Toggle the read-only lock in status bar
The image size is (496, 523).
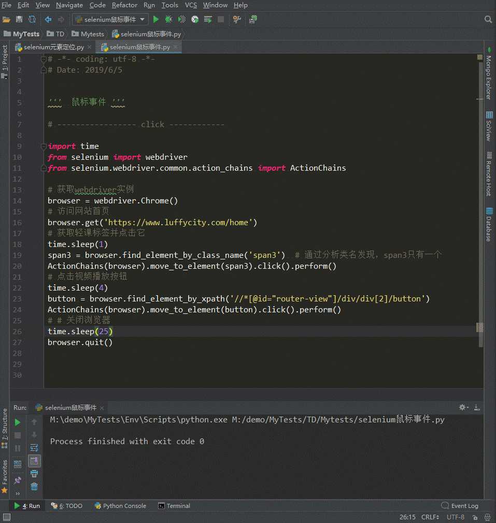[x=475, y=517]
